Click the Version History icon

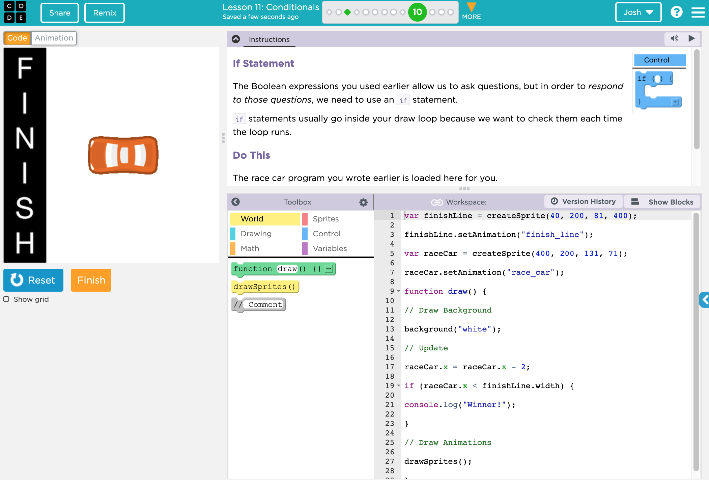click(x=554, y=202)
